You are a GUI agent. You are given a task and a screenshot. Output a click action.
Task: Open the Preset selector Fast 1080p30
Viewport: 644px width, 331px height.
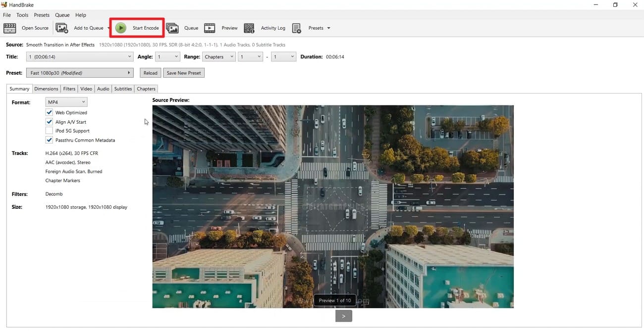(80, 73)
